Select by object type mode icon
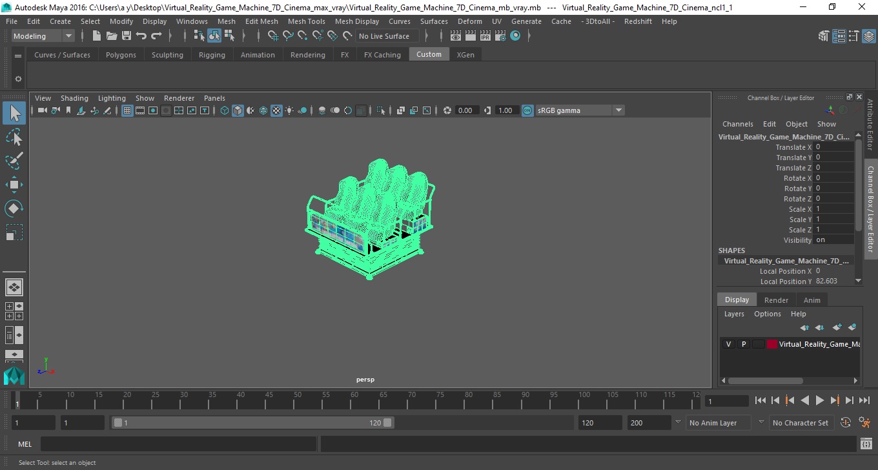This screenshot has height=470, width=878. (x=214, y=36)
